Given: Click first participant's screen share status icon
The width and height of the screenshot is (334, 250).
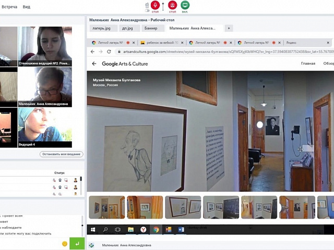Looking at the screenshot, I should coord(66,180).
